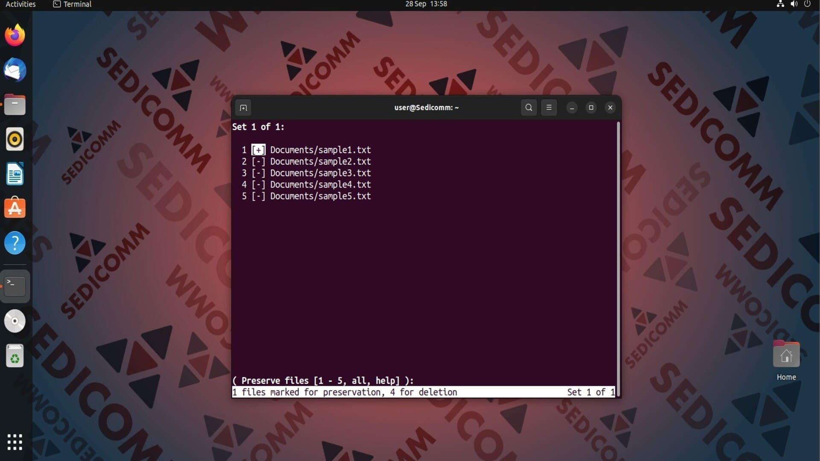Toggle the [-] marker for sample4.txt
This screenshot has width=820, height=461.
pos(258,184)
